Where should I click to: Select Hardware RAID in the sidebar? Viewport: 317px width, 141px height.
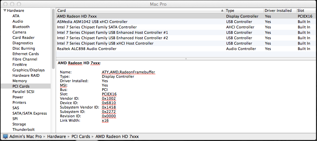tap(26, 75)
